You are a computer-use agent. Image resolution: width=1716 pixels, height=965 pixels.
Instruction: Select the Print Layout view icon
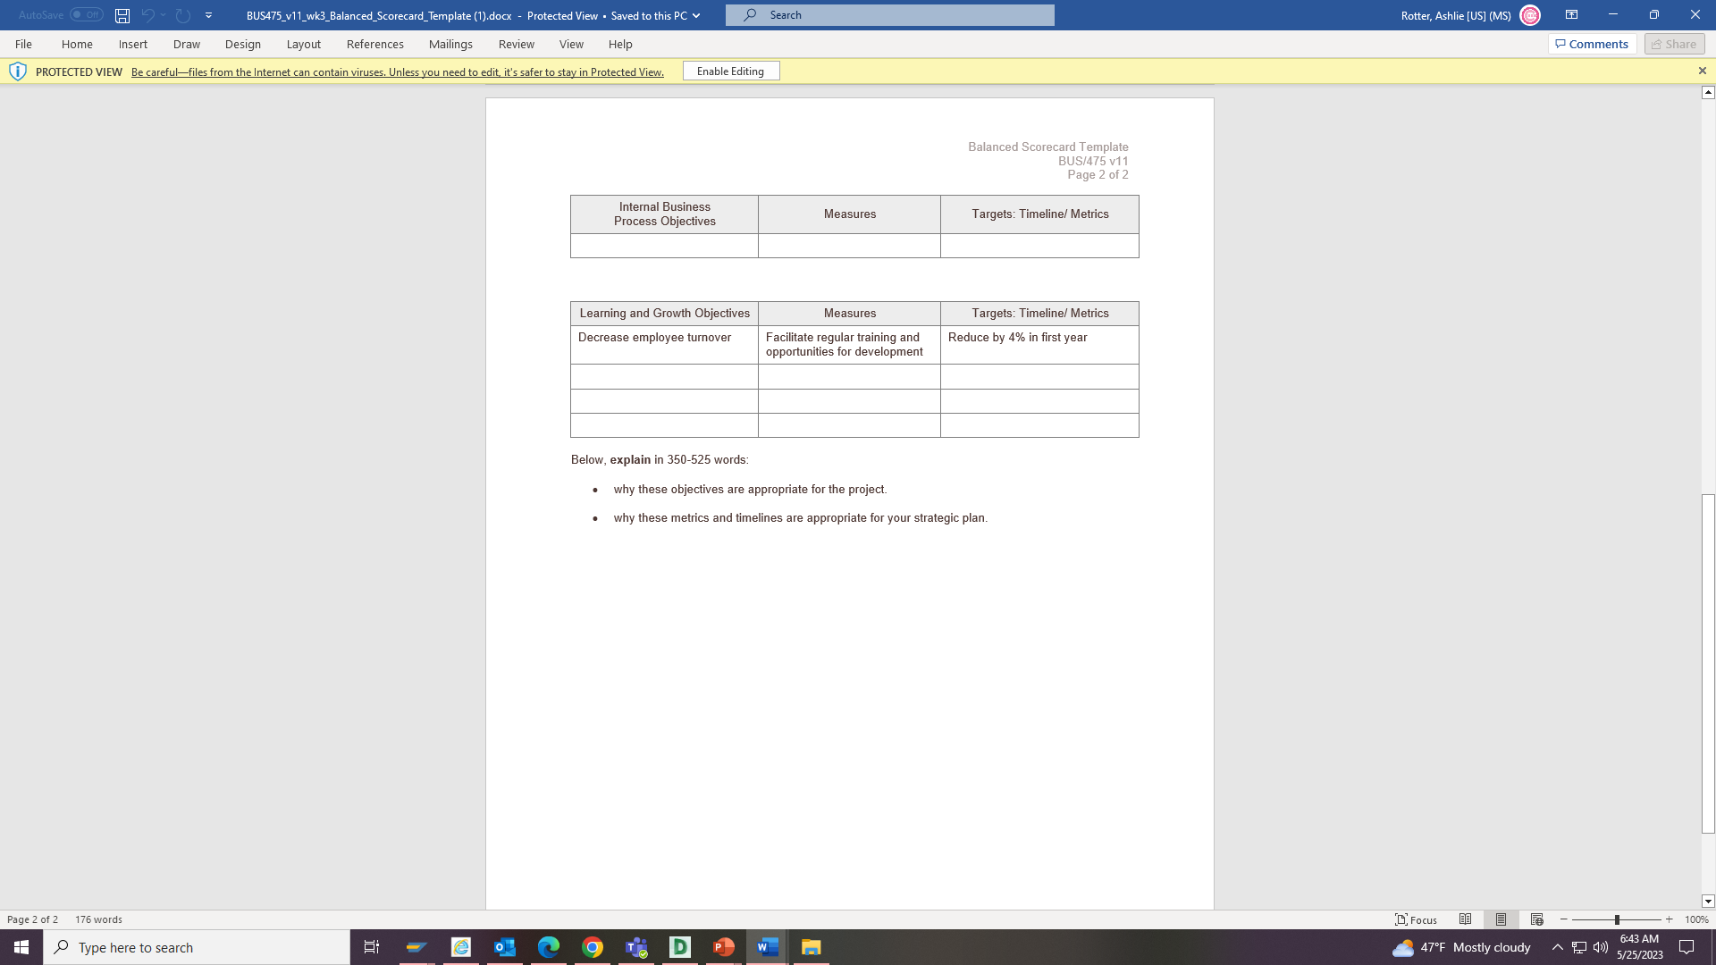tap(1500, 919)
